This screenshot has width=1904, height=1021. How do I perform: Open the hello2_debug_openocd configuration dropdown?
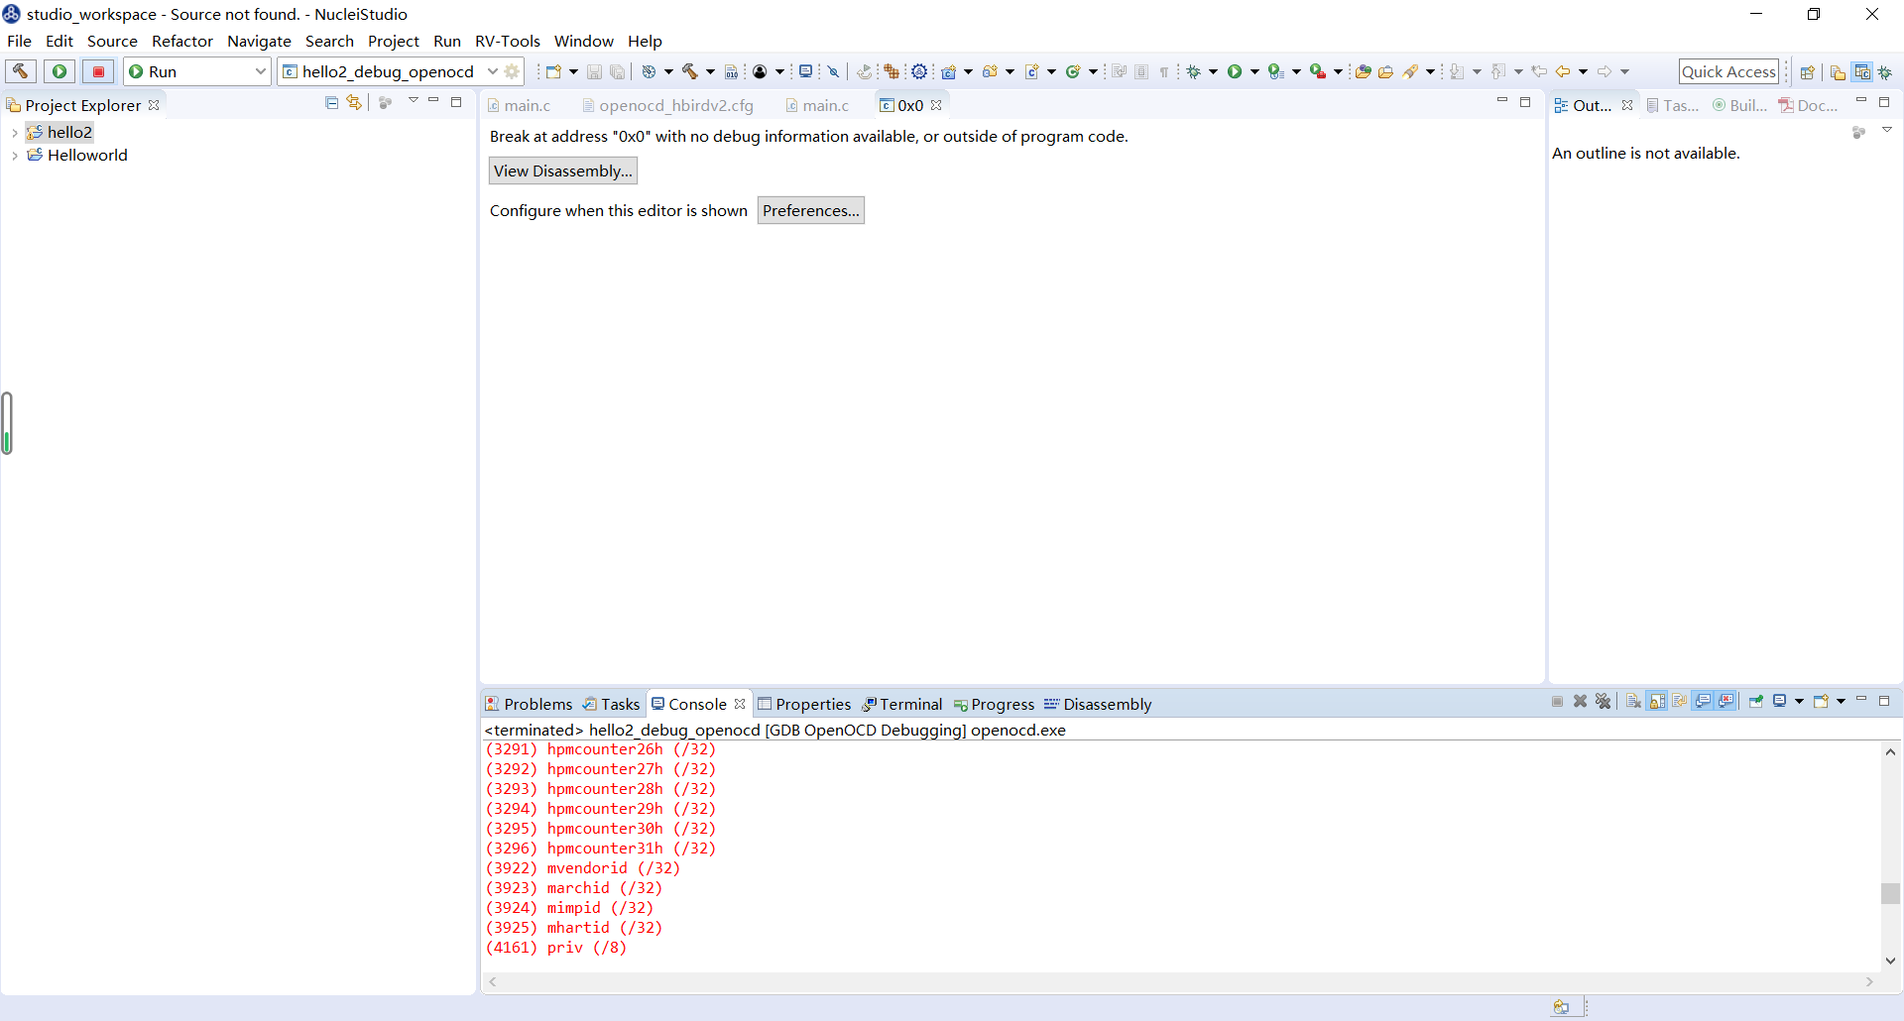[x=492, y=71]
